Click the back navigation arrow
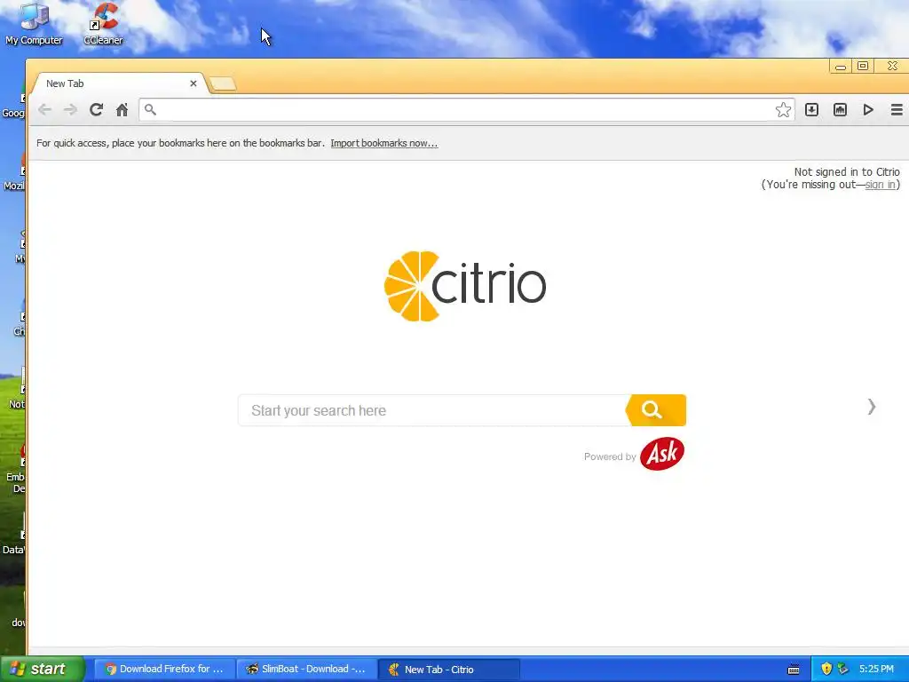 44,109
